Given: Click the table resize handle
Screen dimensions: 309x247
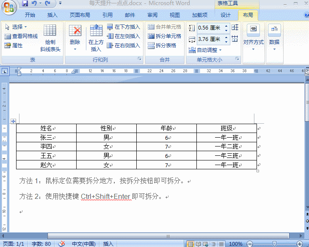Looking at the screenshot, I should click(258, 171).
